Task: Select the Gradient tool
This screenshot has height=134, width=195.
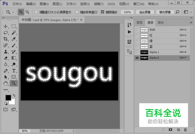Action: click(x=14, y=58)
